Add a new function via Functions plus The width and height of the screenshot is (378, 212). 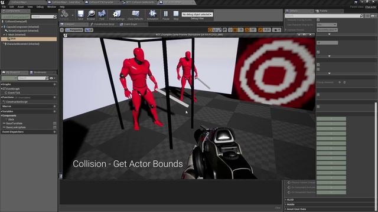pos(54,97)
